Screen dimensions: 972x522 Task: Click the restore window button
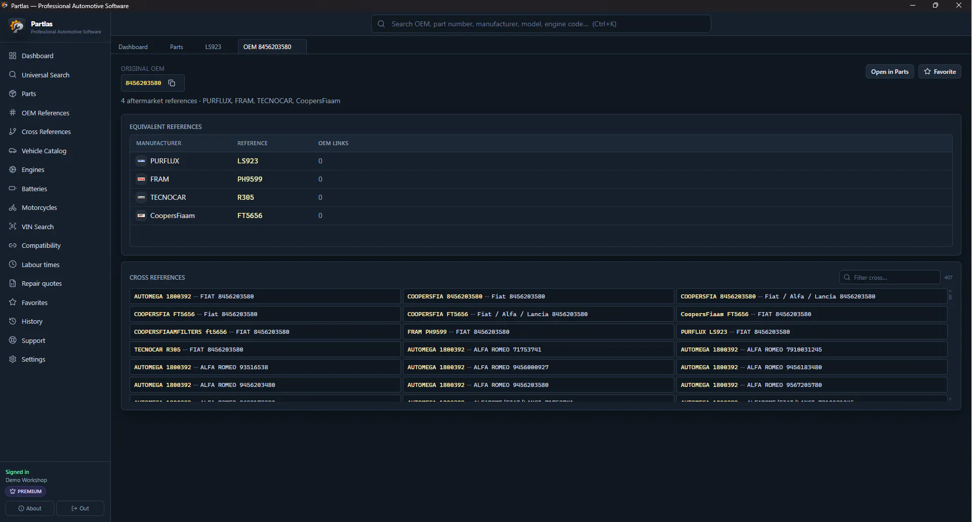[x=936, y=6]
